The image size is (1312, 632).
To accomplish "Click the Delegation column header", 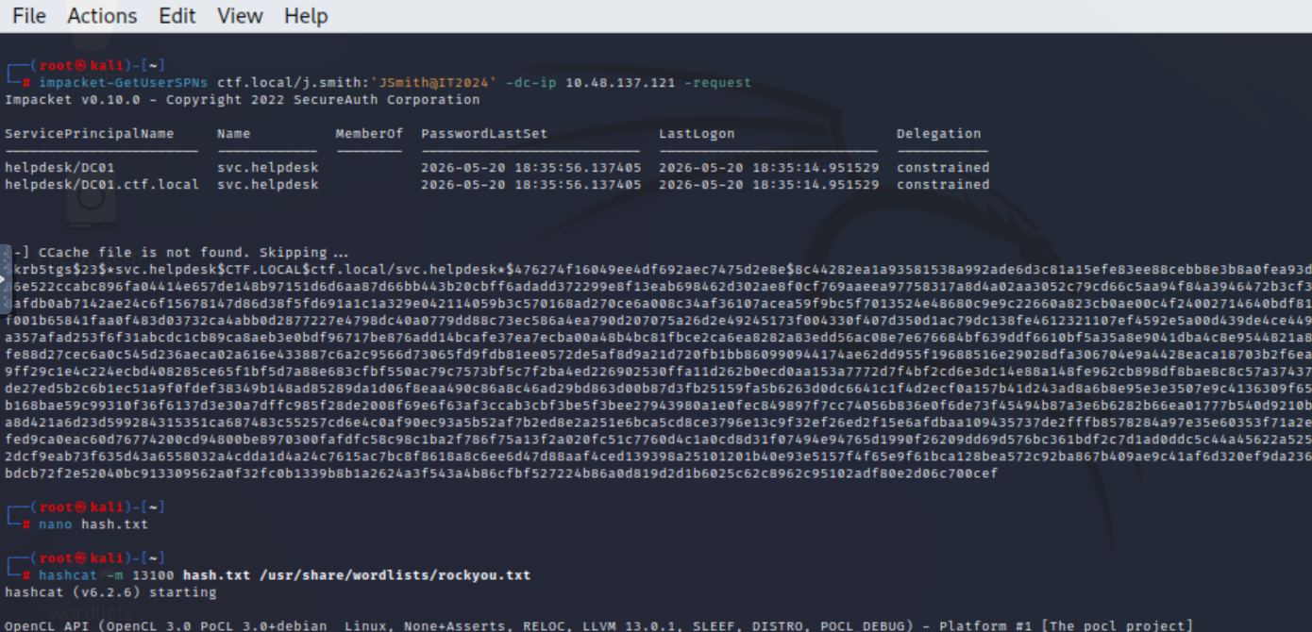I will point(939,134).
